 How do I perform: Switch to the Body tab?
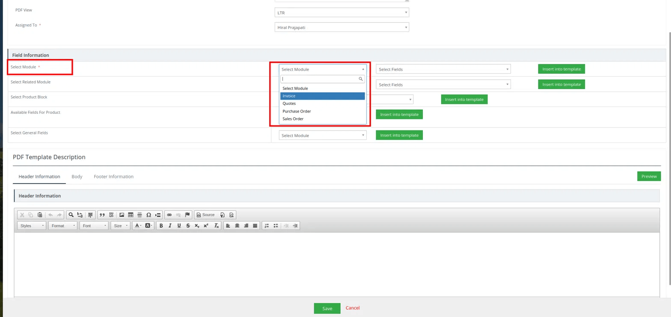coord(77,176)
